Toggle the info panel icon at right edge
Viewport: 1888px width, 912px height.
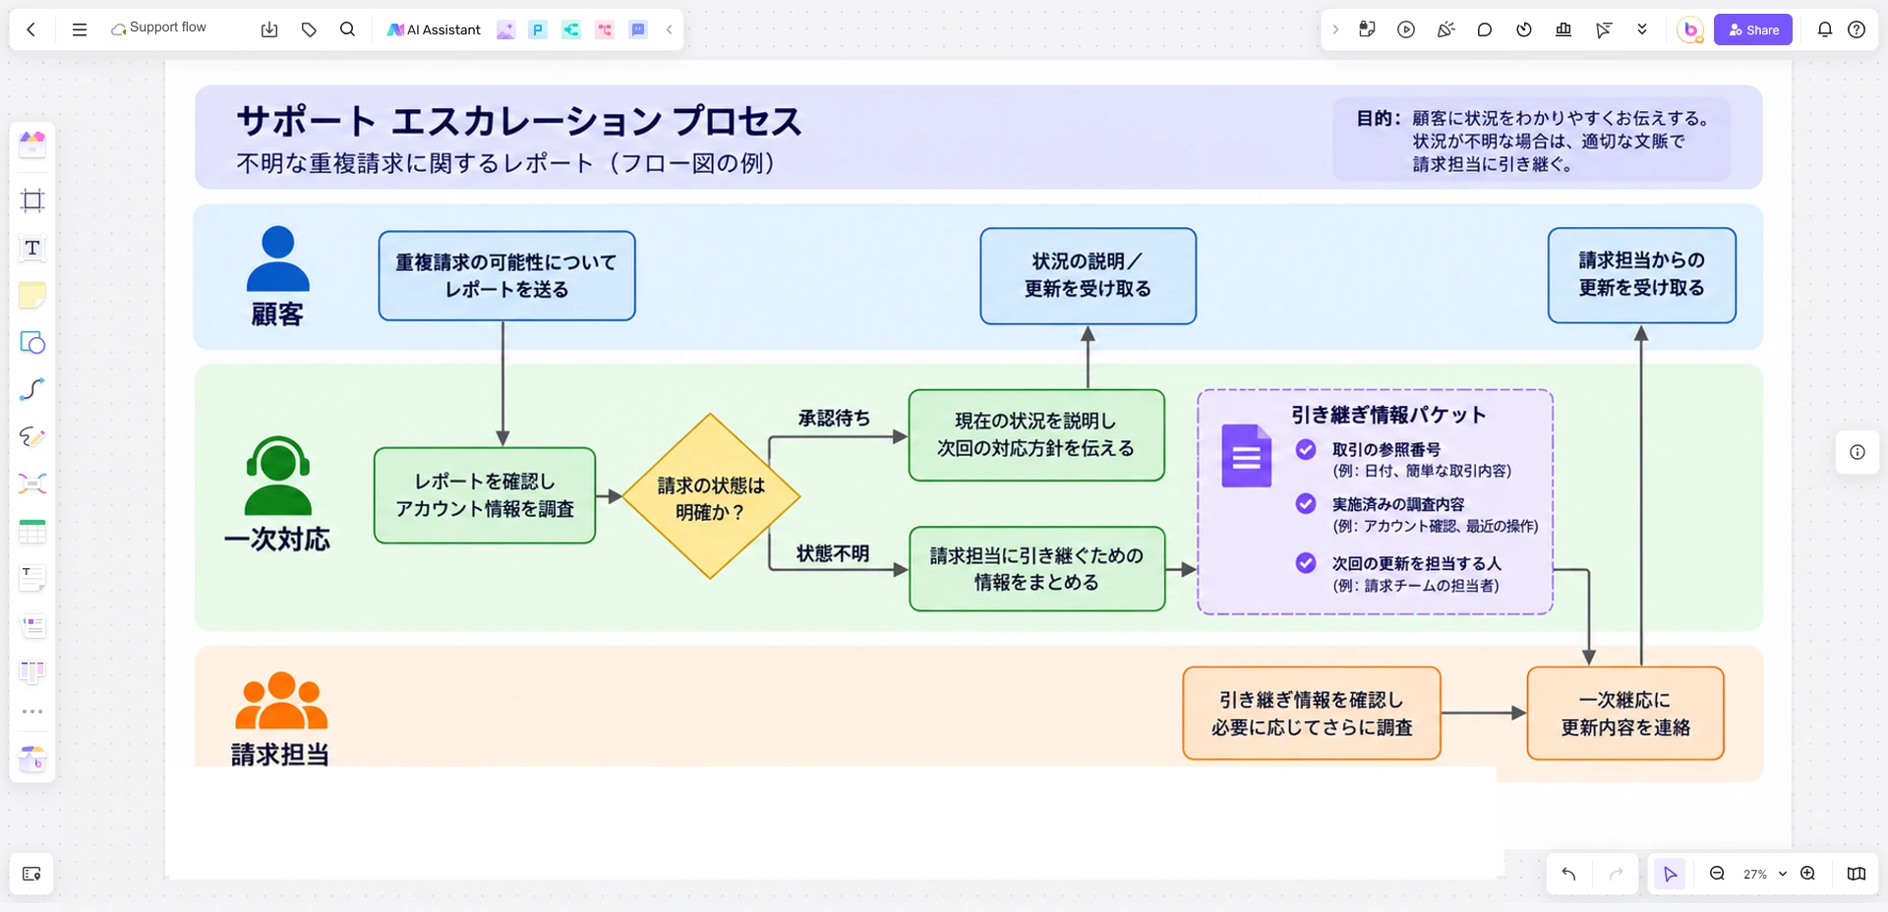[x=1858, y=452]
